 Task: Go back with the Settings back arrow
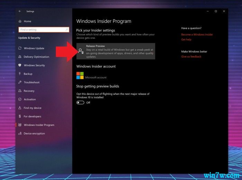(20, 11)
